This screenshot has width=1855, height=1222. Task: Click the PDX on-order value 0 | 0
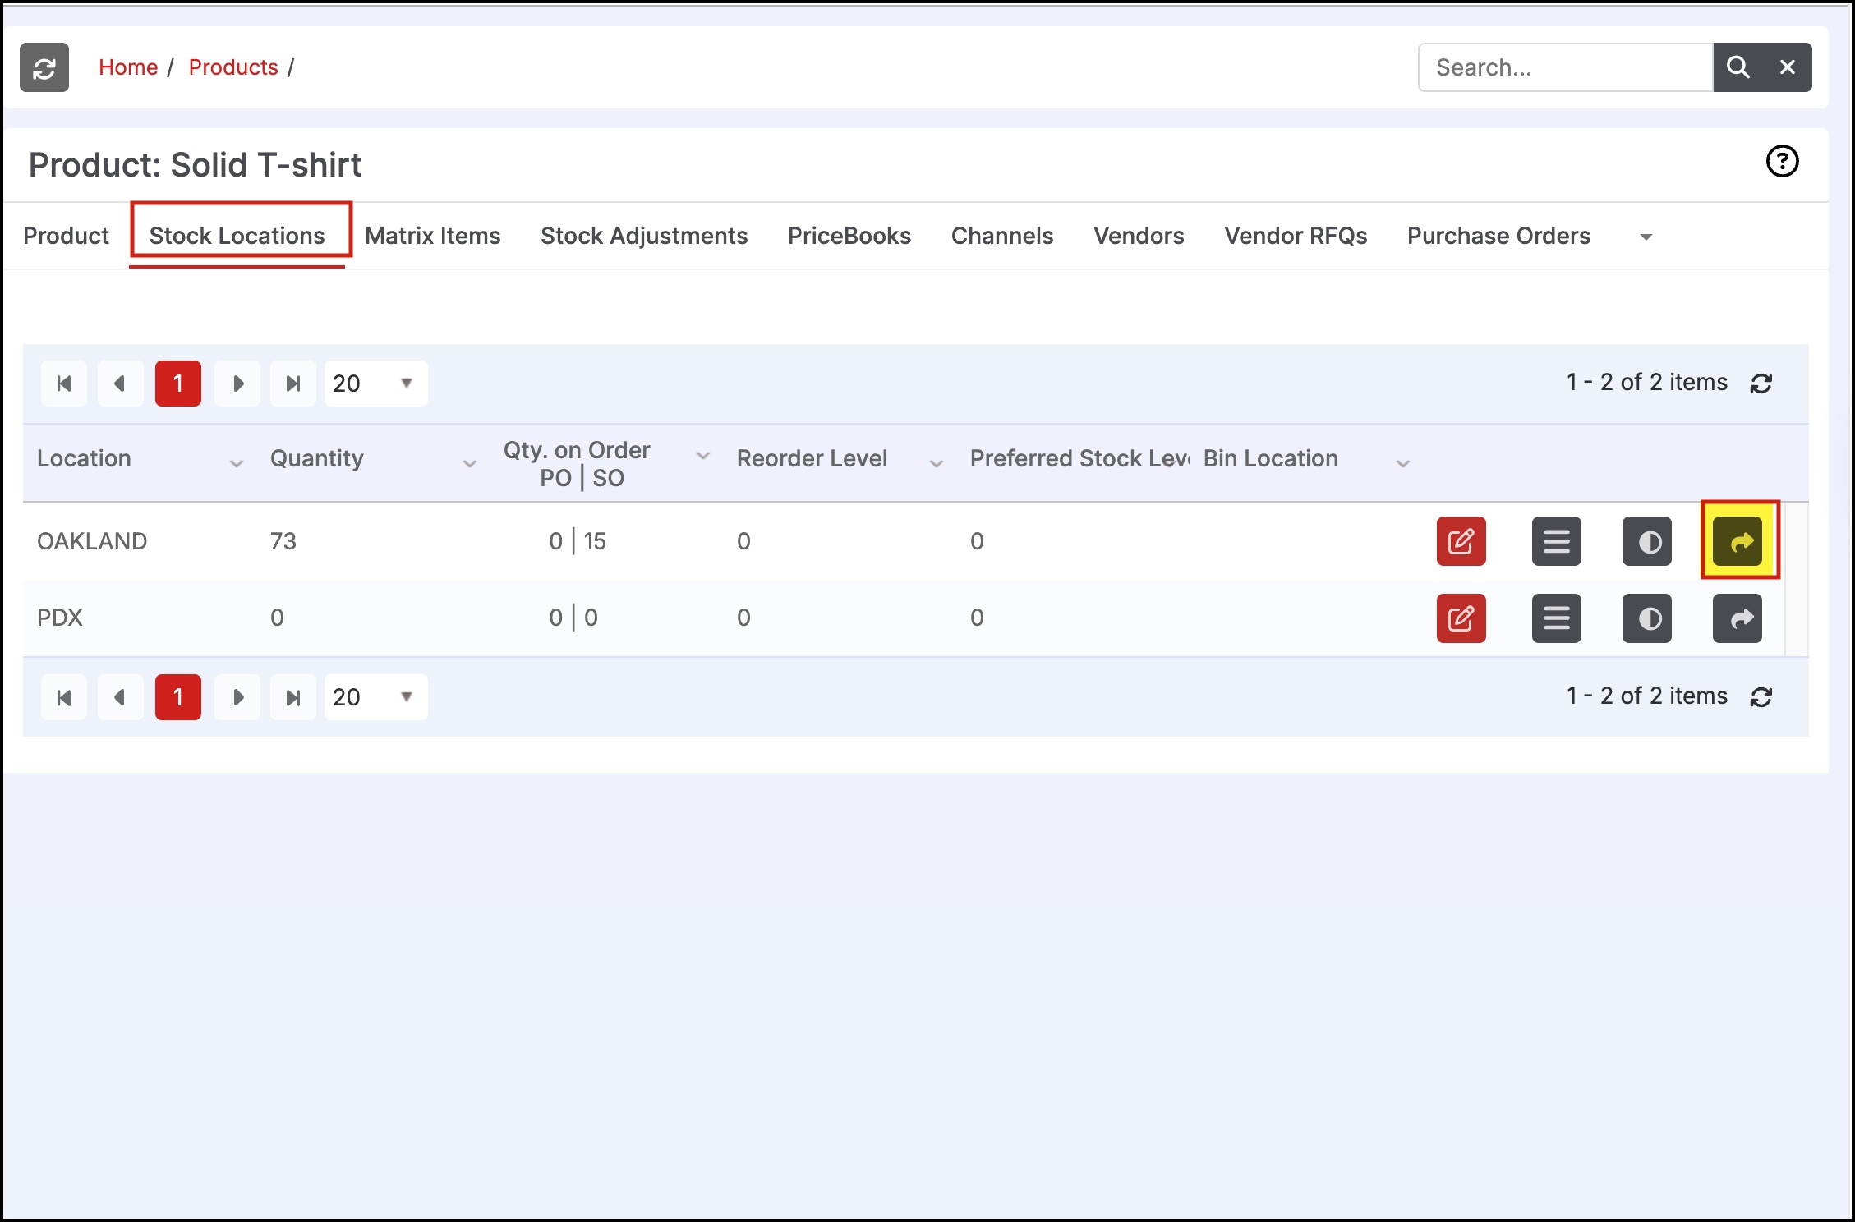(573, 618)
